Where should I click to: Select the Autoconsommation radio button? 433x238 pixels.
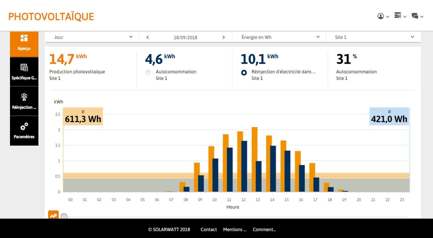(148, 73)
